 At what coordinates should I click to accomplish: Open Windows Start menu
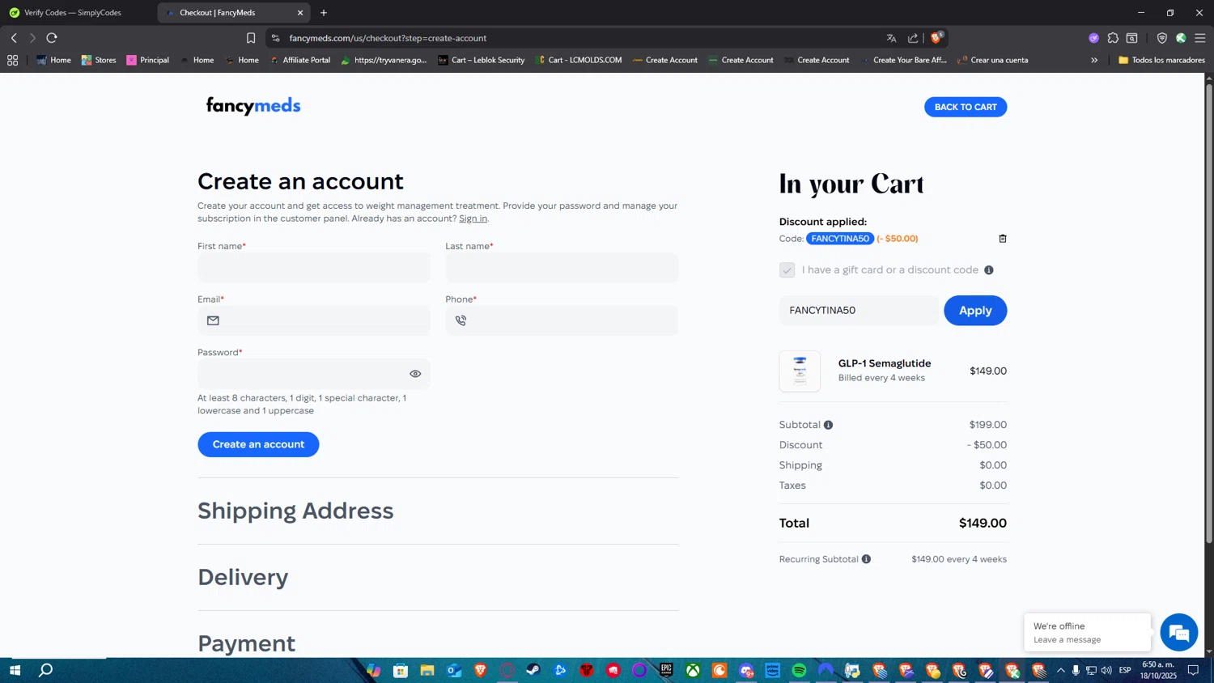14,670
